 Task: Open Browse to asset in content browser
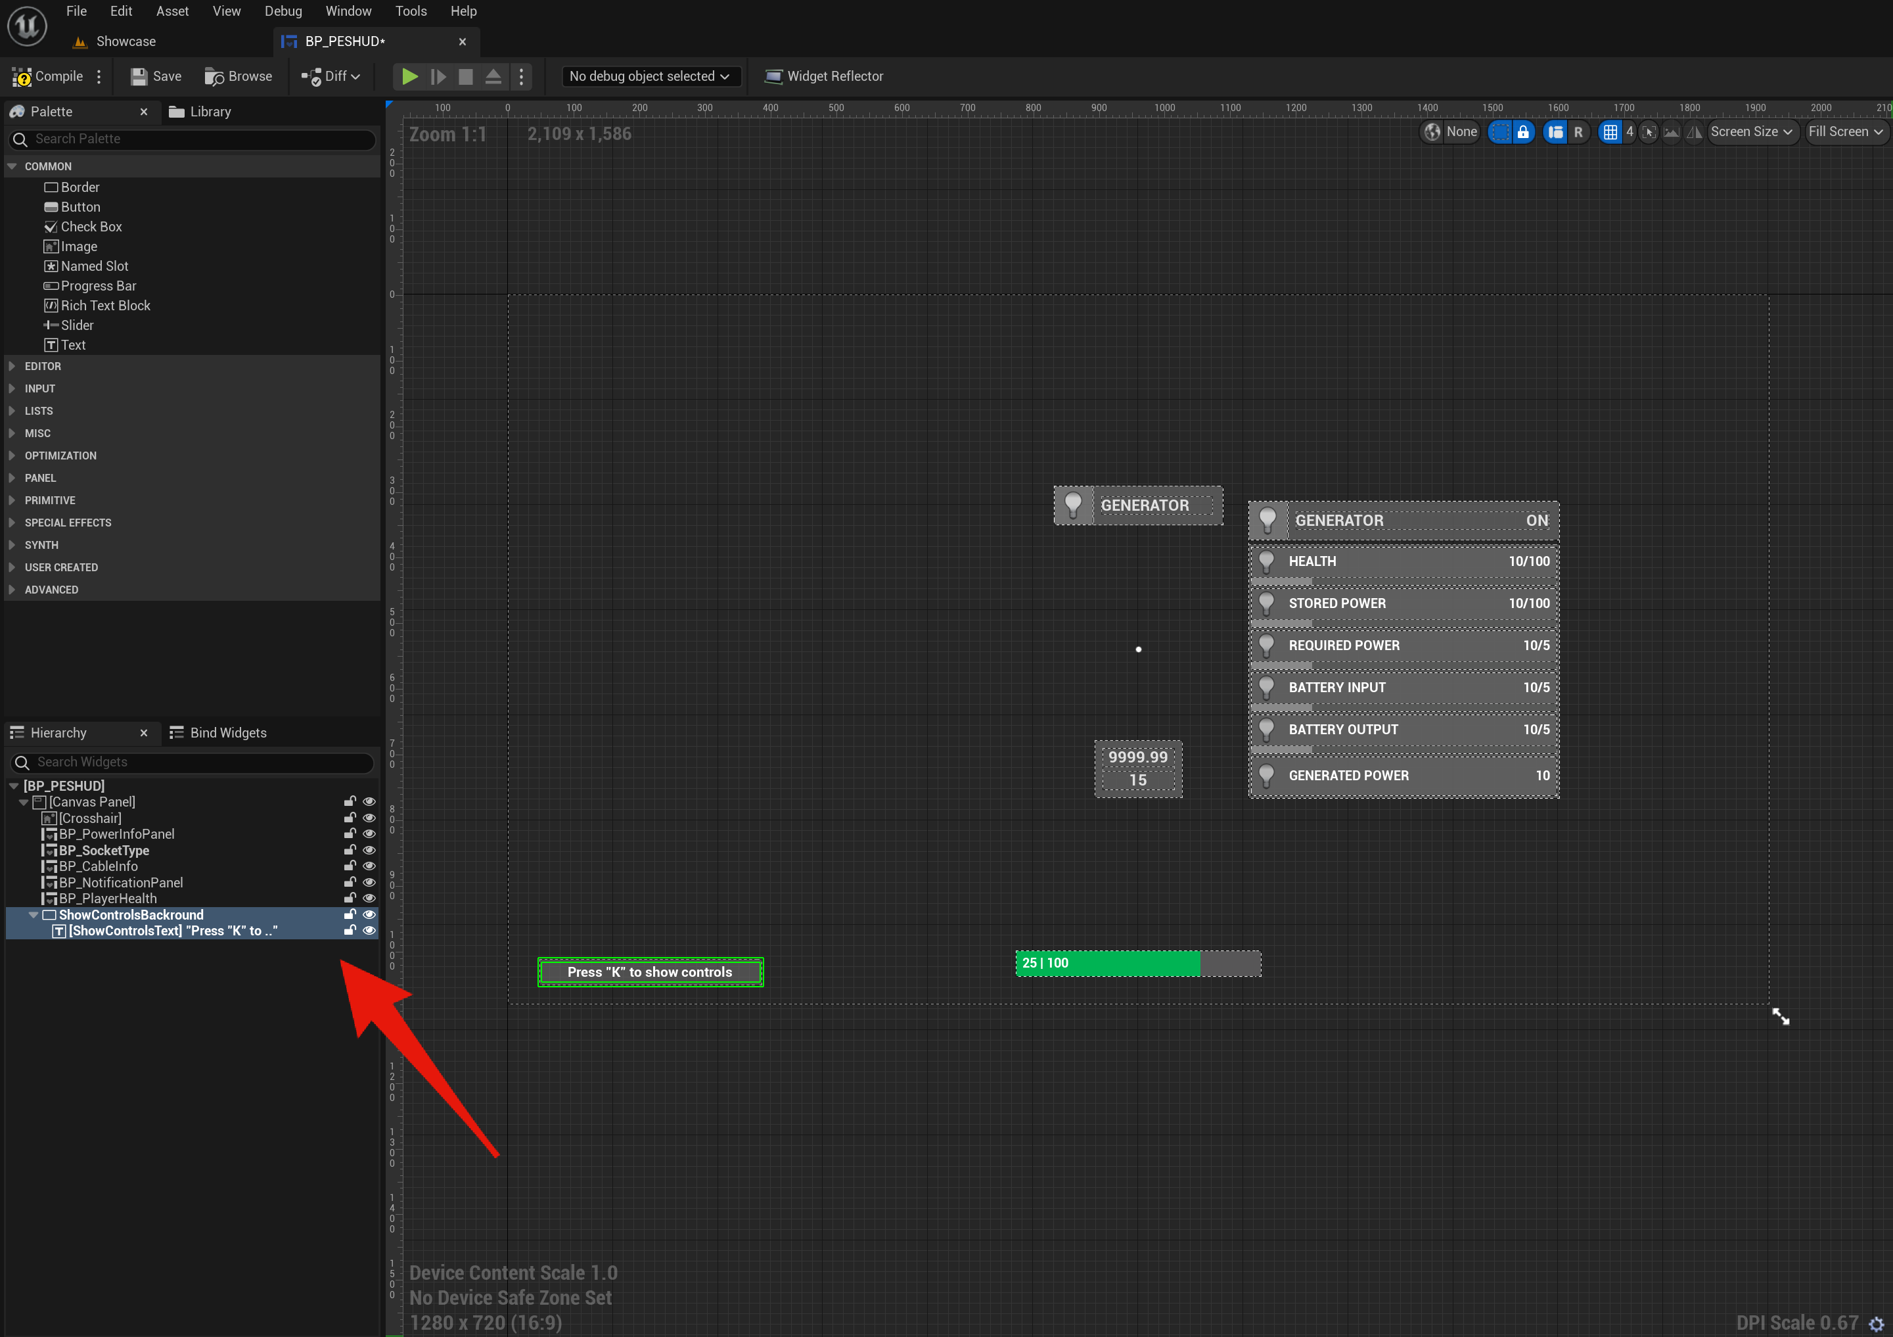click(x=239, y=77)
